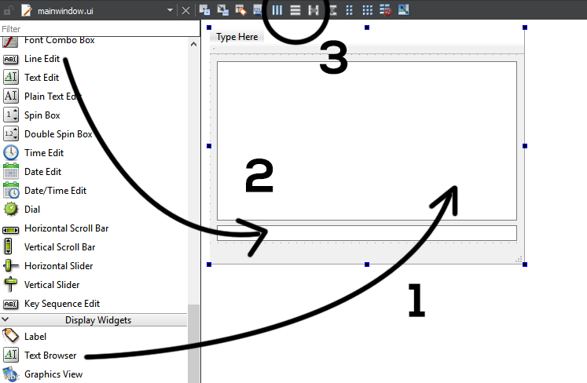The height and width of the screenshot is (383, 587).
Task: Break the current layout
Action: click(385, 10)
